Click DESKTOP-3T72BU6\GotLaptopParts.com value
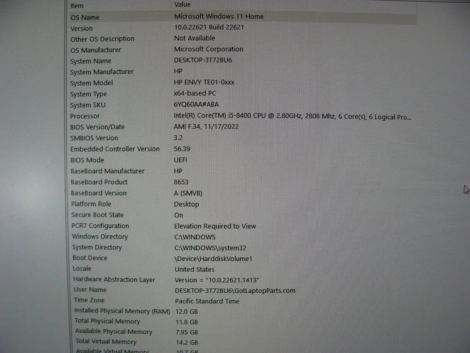The image size is (470, 353). (x=235, y=291)
